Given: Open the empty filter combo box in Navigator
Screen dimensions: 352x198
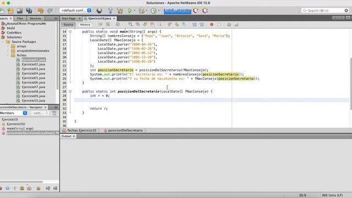Looking at the screenshot, I should pyautogui.click(x=40, y=113).
